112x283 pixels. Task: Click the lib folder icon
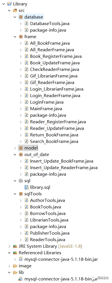[x=15, y=272]
